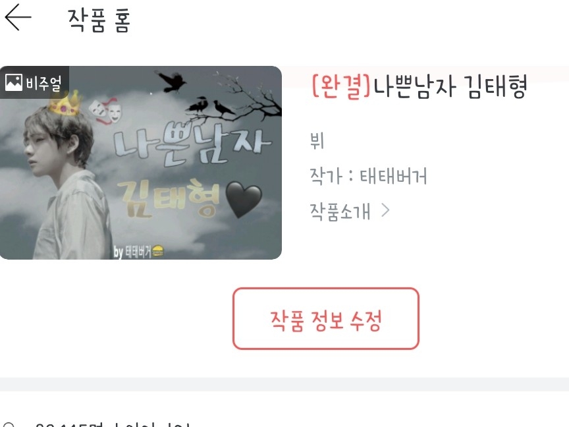This screenshot has height=427, width=569.
Task: Tap the burger emoji in cover watermark
Action: pos(157,251)
